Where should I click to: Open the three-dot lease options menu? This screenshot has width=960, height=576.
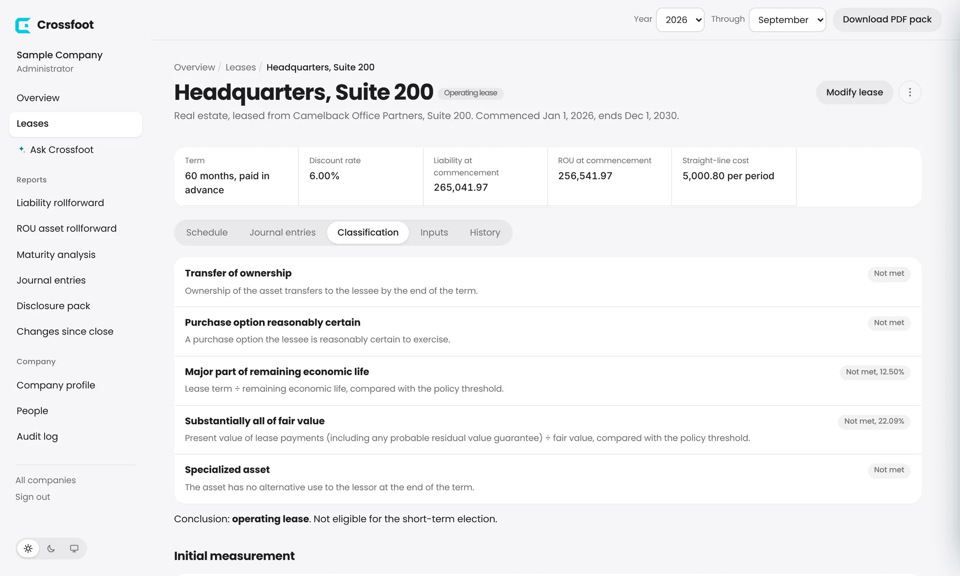[910, 92]
